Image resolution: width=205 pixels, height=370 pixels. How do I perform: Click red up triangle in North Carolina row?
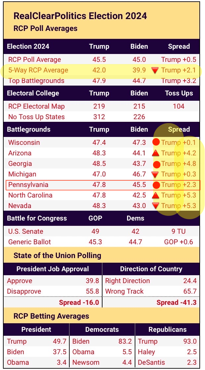[x=156, y=195]
